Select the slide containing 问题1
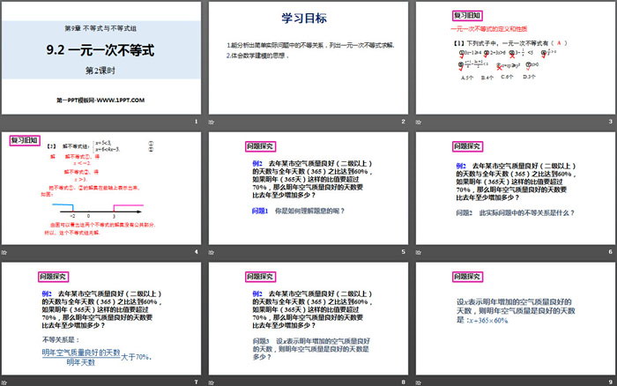This screenshot has width=617, height=386. [x=308, y=188]
